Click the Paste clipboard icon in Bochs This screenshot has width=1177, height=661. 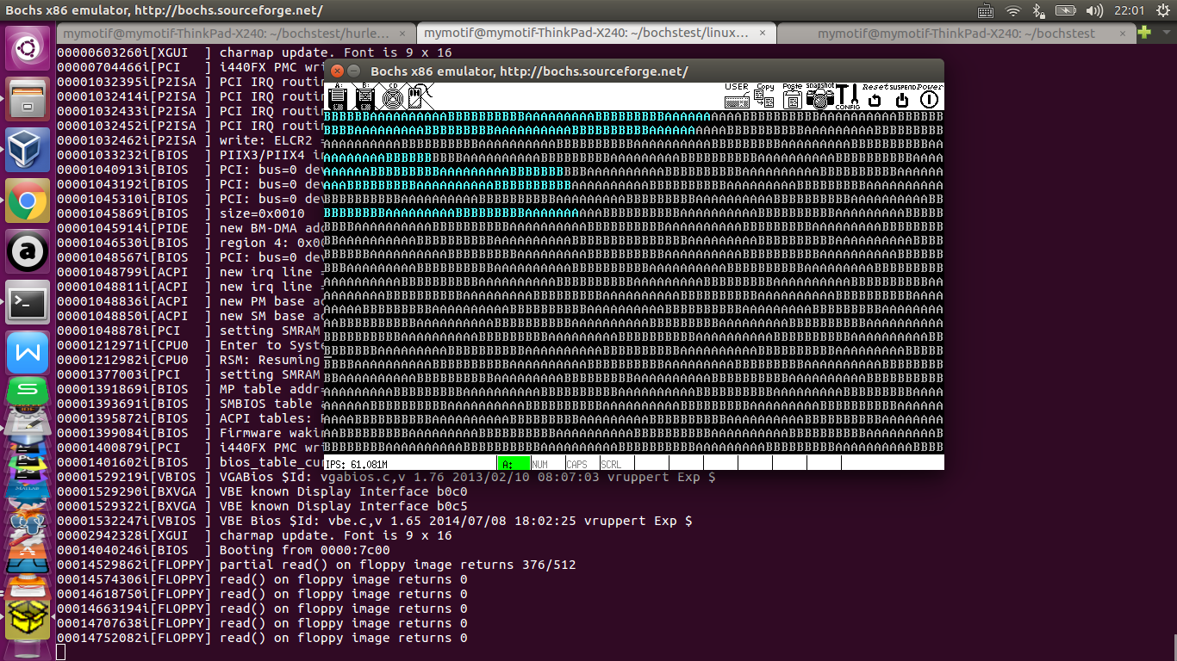792,97
